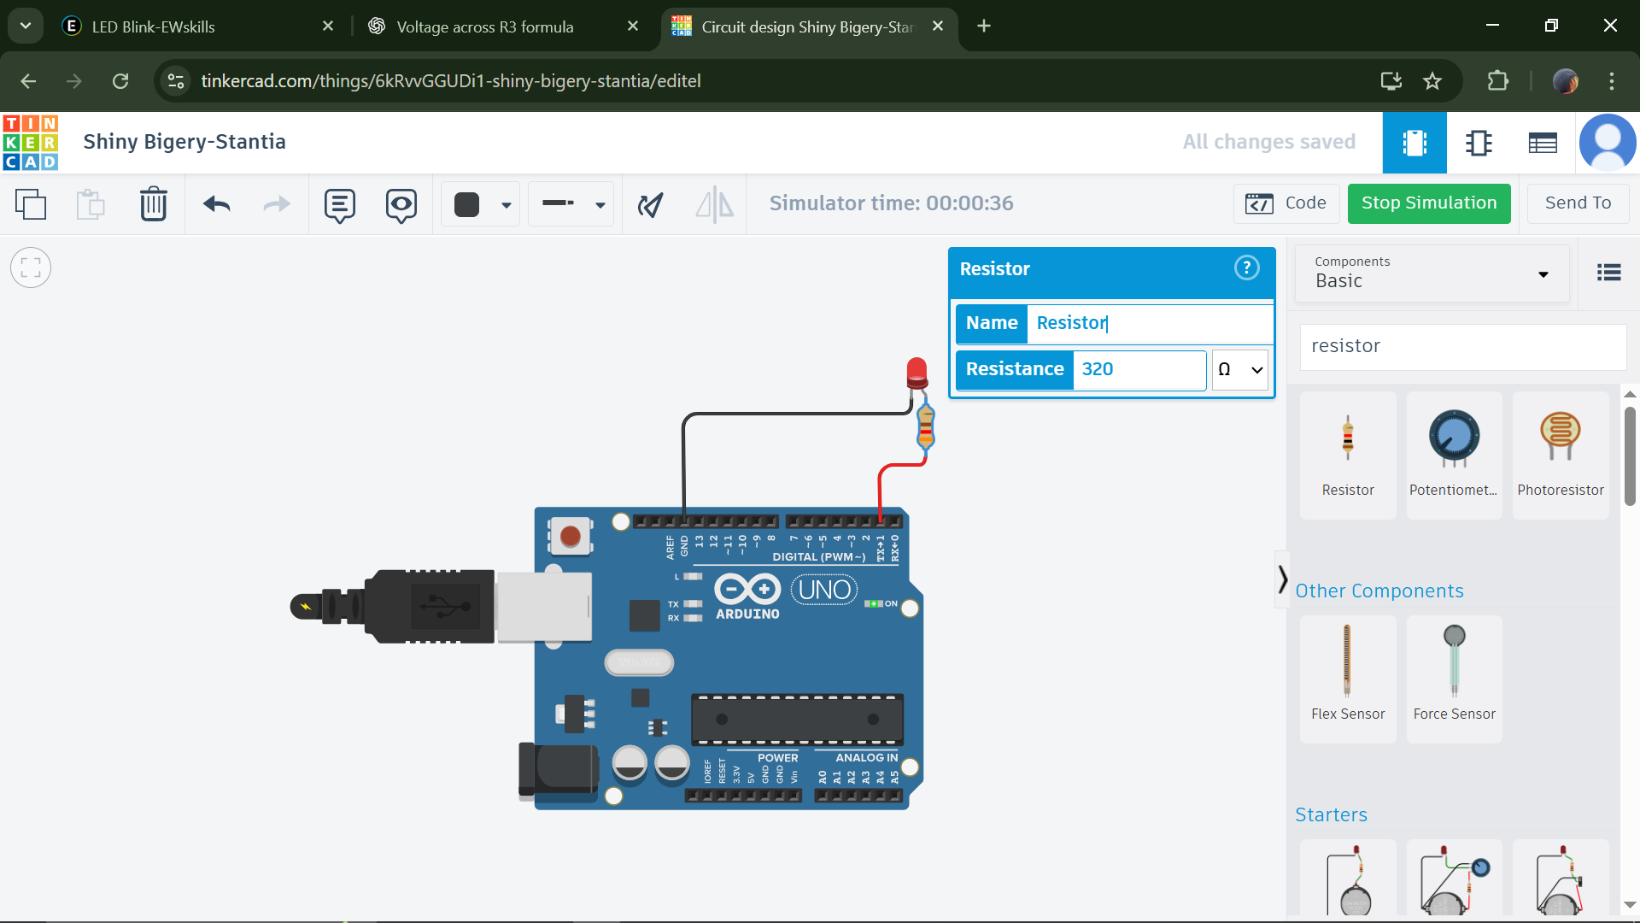Click the trash delete icon in toolbar

tap(153, 204)
